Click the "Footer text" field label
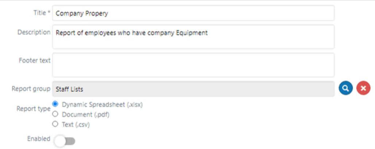The height and width of the screenshot is (149, 375). pos(35,60)
